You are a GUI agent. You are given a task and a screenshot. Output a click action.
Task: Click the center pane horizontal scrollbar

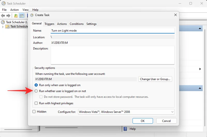tap(61, 127)
